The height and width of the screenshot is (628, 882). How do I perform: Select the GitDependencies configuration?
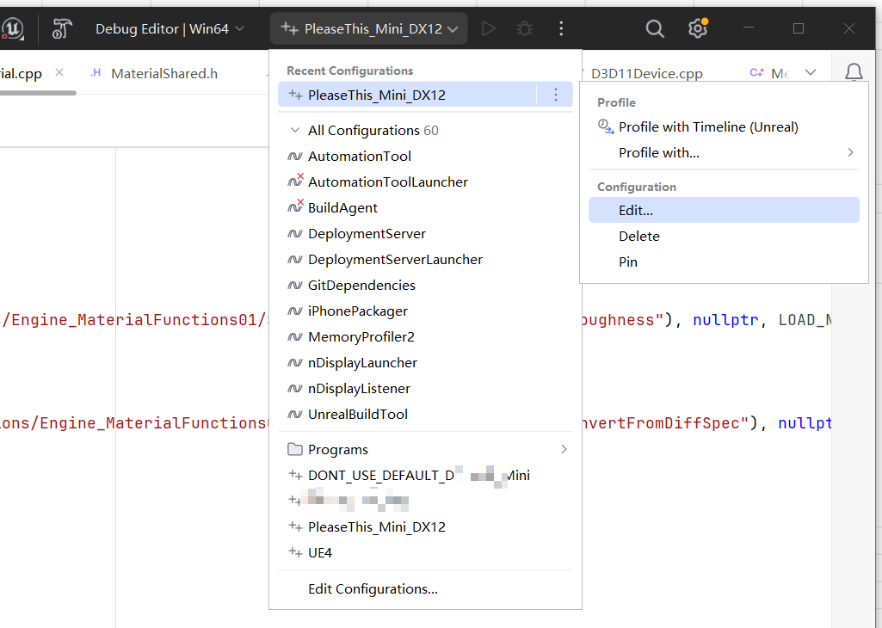[x=425, y=286]
